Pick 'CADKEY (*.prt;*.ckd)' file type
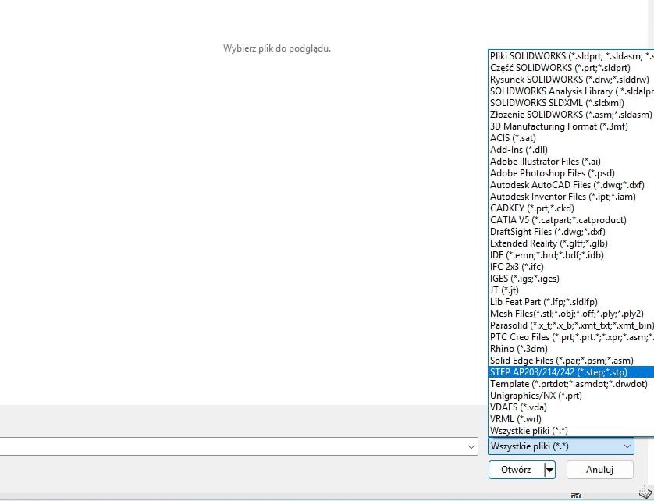The image size is (654, 501). 571,208
